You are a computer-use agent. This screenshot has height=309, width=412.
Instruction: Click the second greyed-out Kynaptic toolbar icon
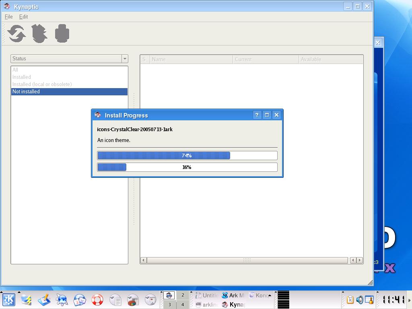(x=39, y=34)
